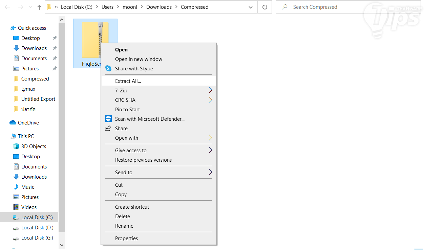The image size is (425, 250).
Task: Choose Extract All from context menu
Action: coord(128,81)
